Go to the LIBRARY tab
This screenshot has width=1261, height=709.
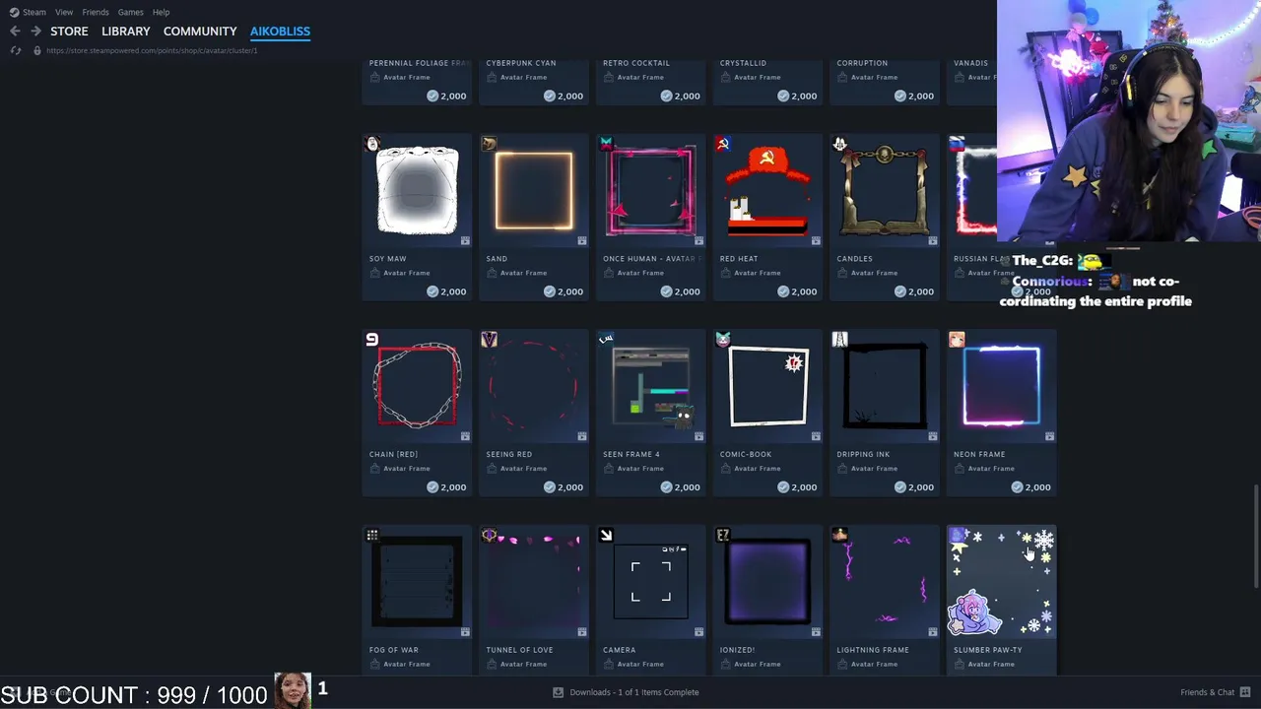click(x=126, y=32)
